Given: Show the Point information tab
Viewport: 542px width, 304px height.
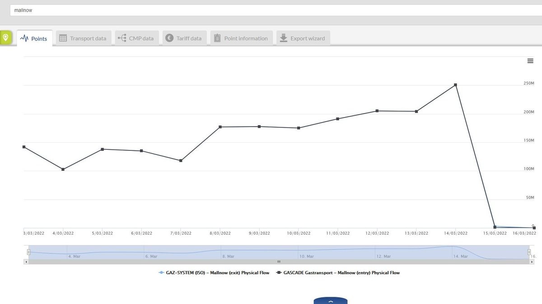Looking at the screenshot, I should (241, 38).
